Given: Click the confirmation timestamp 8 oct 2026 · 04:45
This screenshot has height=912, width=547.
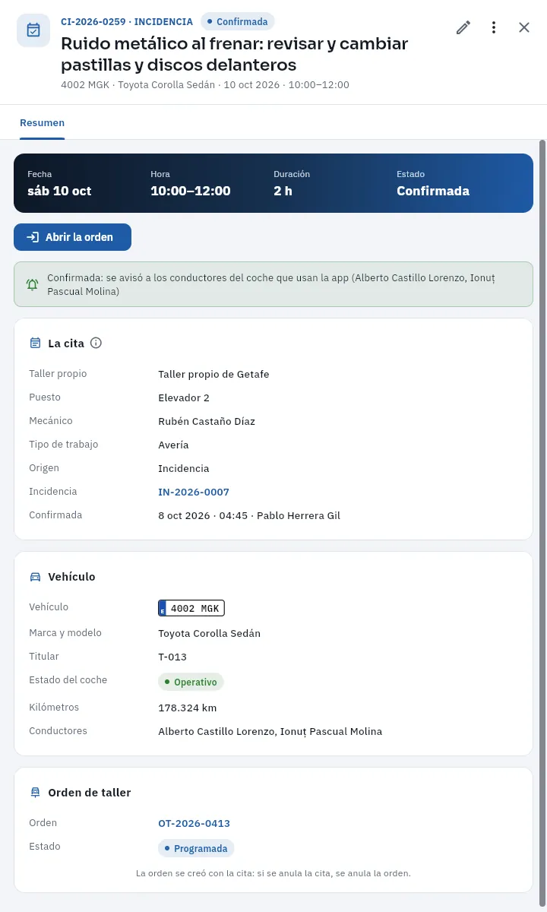Looking at the screenshot, I should [x=203, y=515].
